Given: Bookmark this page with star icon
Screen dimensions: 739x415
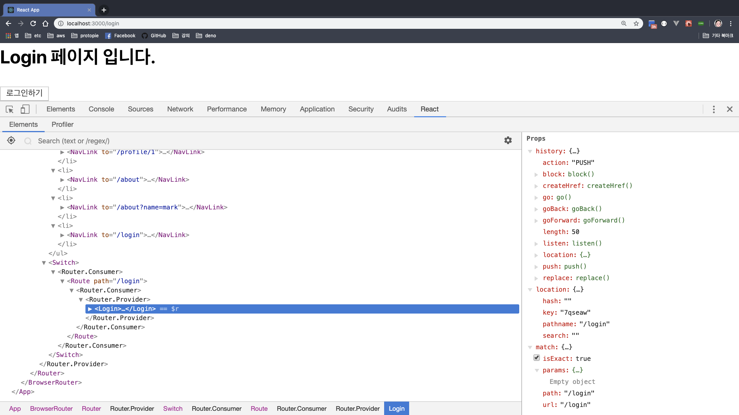Looking at the screenshot, I should (x=636, y=23).
